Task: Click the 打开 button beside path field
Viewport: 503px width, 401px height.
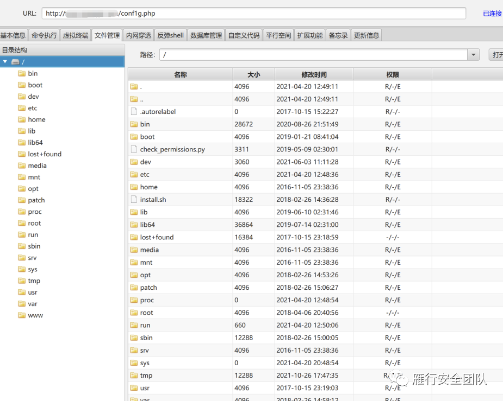Action: (x=496, y=55)
